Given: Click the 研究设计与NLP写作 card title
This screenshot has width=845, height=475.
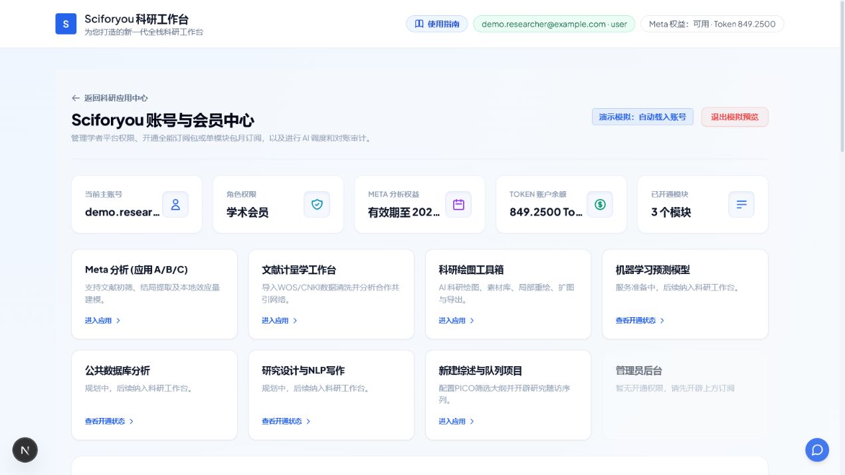Looking at the screenshot, I should coord(303,371).
